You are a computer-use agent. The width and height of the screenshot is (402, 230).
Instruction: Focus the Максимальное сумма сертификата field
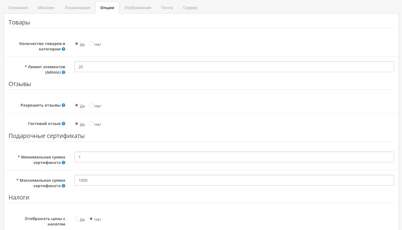pyautogui.click(x=234, y=180)
